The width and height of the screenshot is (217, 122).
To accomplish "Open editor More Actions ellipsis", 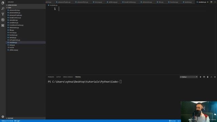I will (x=215, y=2).
